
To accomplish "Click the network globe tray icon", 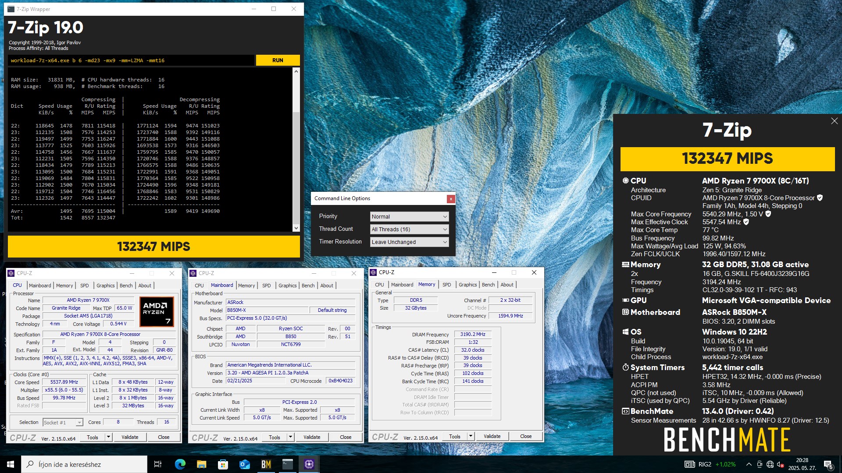I will click(x=770, y=464).
